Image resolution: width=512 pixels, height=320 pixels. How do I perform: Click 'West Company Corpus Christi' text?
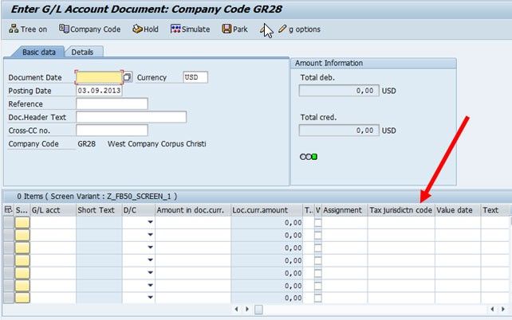157,144
